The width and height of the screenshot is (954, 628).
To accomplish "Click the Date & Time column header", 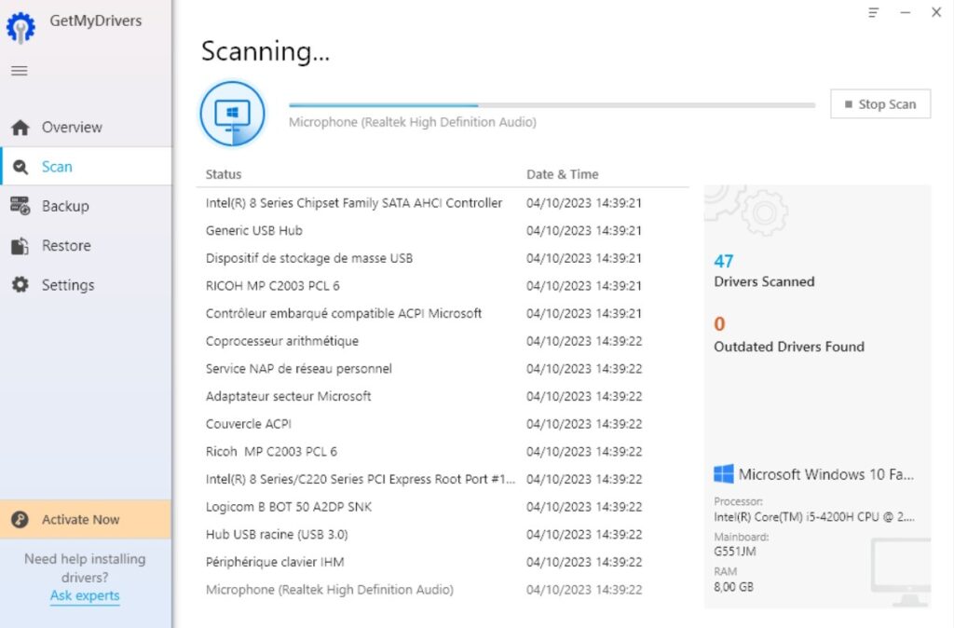I will point(562,174).
